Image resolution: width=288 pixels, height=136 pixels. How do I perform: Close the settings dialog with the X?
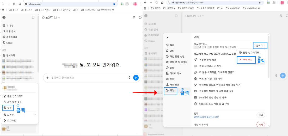pyautogui.click(x=167, y=38)
